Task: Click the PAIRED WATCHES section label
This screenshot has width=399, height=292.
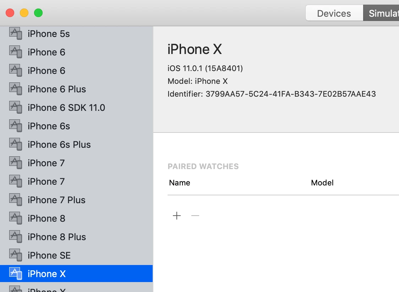Action: tap(203, 166)
